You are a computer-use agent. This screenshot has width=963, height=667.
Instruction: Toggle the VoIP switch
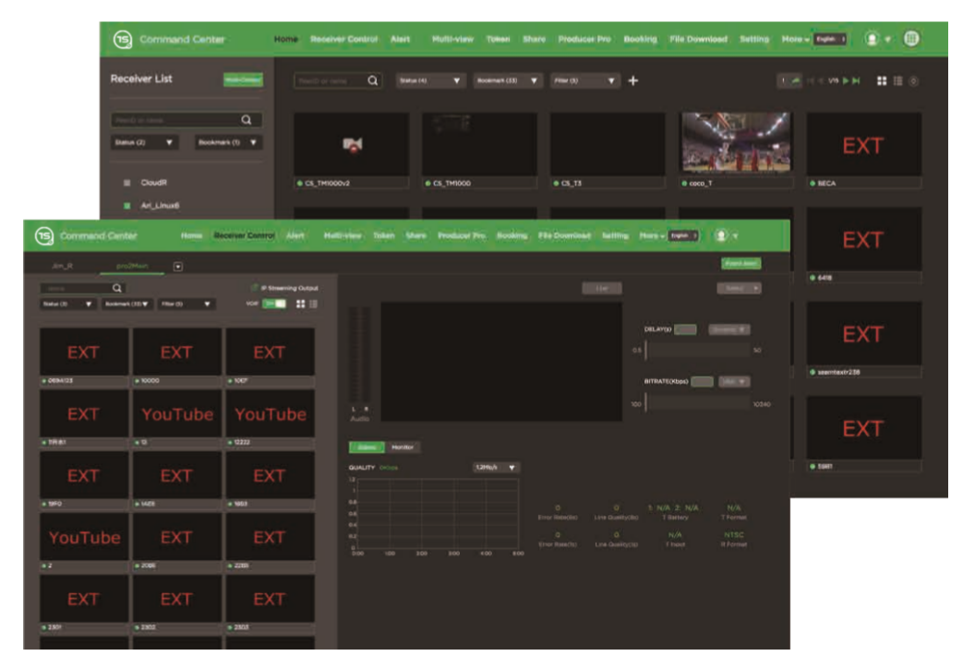pos(274,304)
